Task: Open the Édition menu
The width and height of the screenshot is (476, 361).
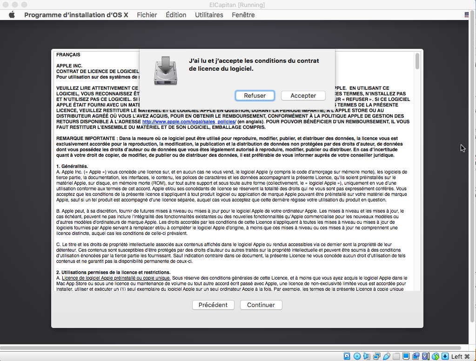Action: [x=176, y=15]
